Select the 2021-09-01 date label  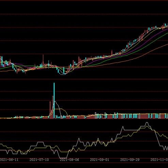(x=100, y=160)
